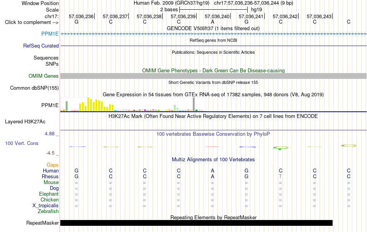Viewport: 367px width, 232px height.
Task: Click the Mouse alignment row label
Action: pyautogui.click(x=51, y=183)
